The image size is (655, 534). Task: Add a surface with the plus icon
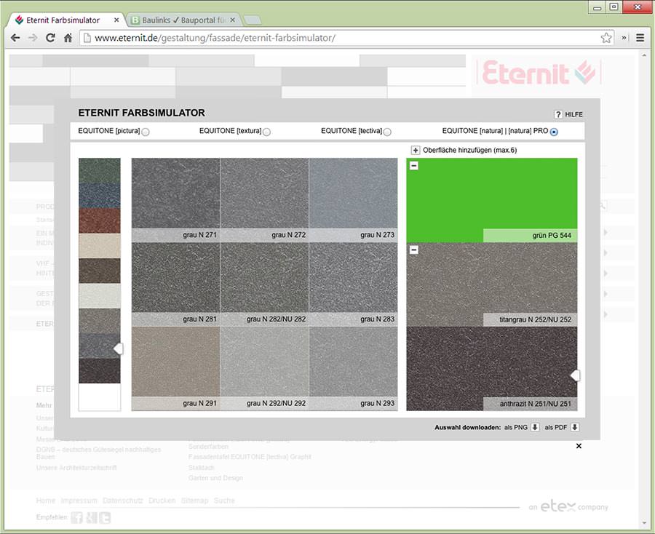pos(416,151)
